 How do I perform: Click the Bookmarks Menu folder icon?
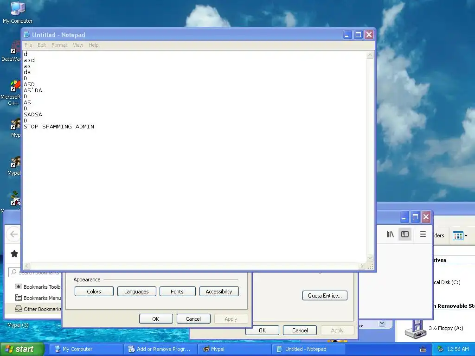point(19,298)
